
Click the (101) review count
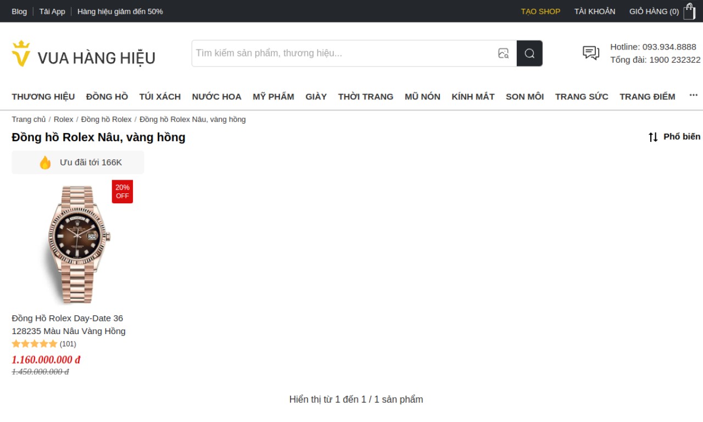(68, 344)
